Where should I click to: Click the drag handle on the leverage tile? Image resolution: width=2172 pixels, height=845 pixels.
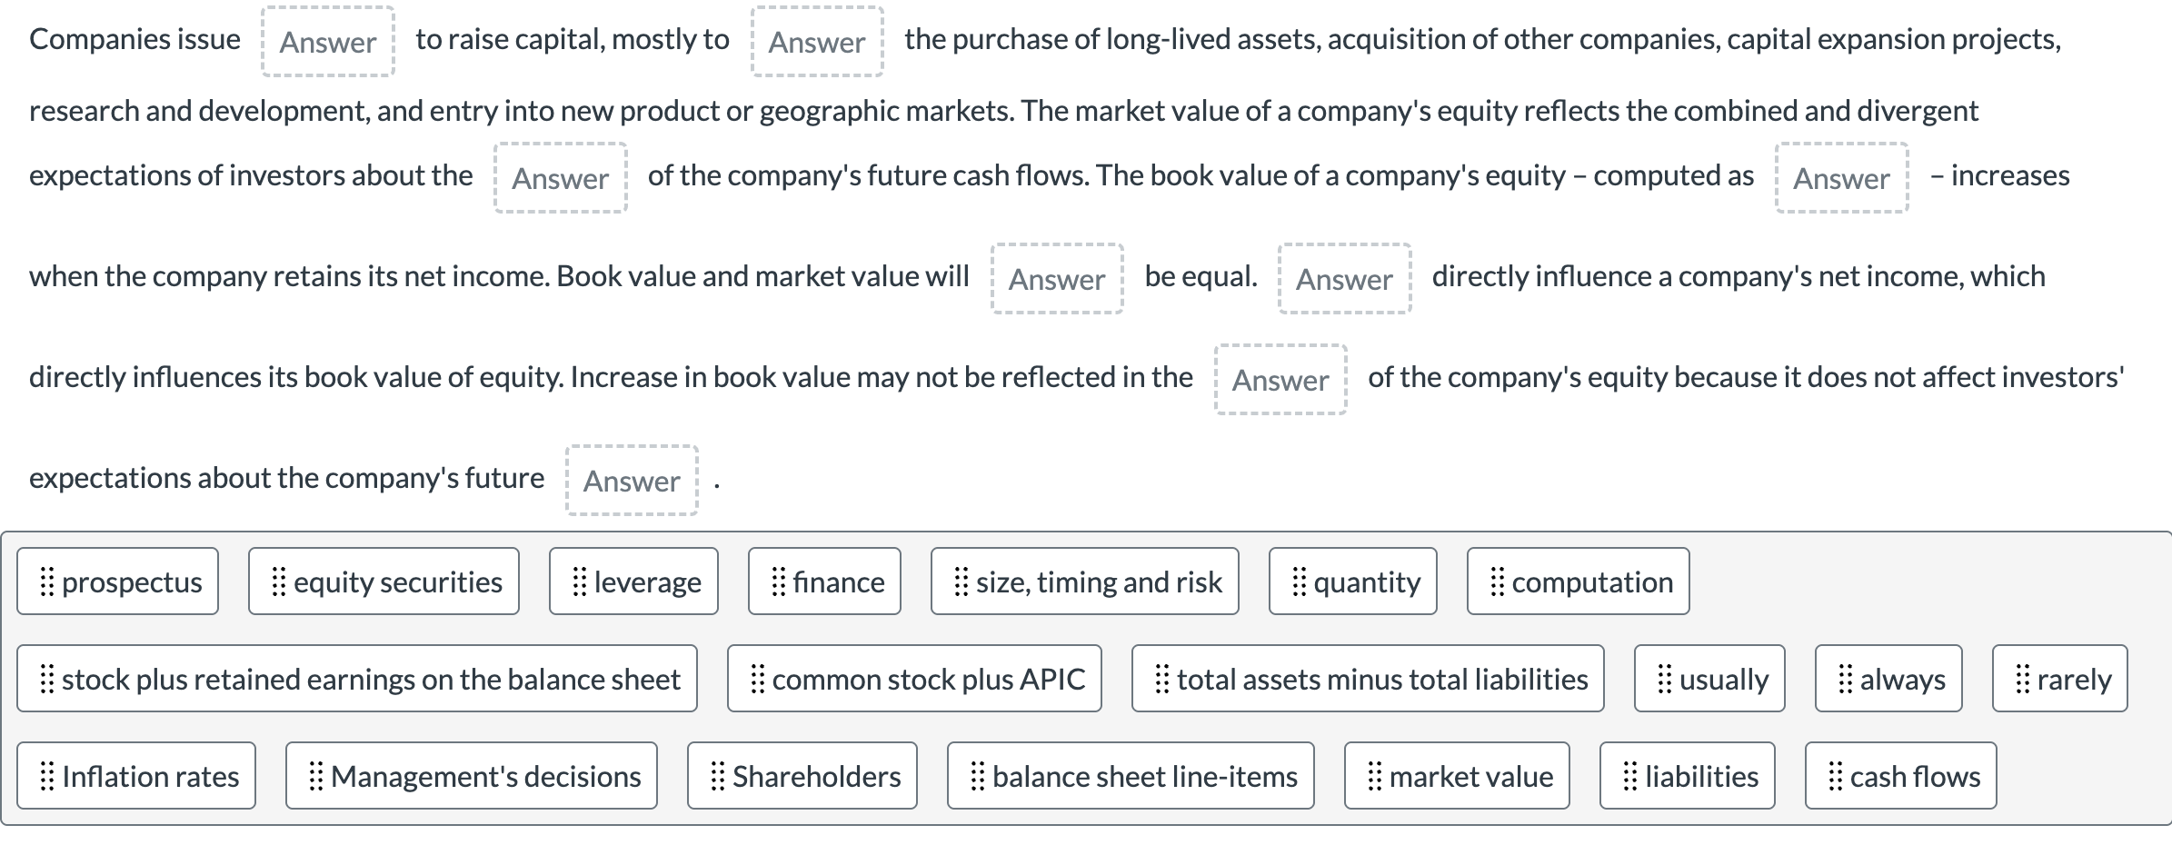(578, 582)
